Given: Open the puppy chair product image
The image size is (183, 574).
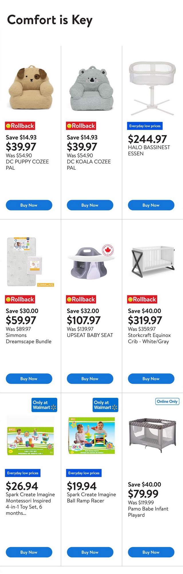Looking at the screenshot, I should click(x=30, y=89).
